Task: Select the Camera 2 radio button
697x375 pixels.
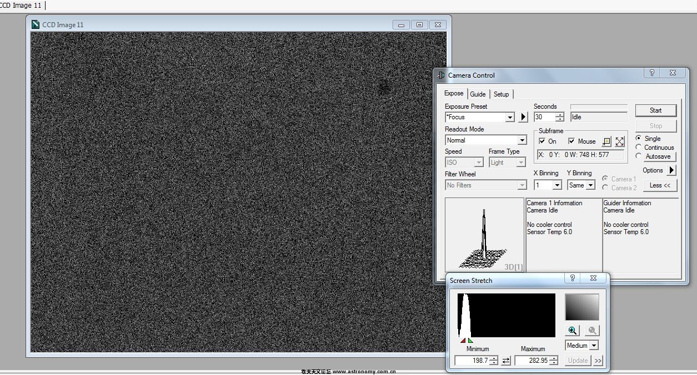Action: pyautogui.click(x=605, y=187)
